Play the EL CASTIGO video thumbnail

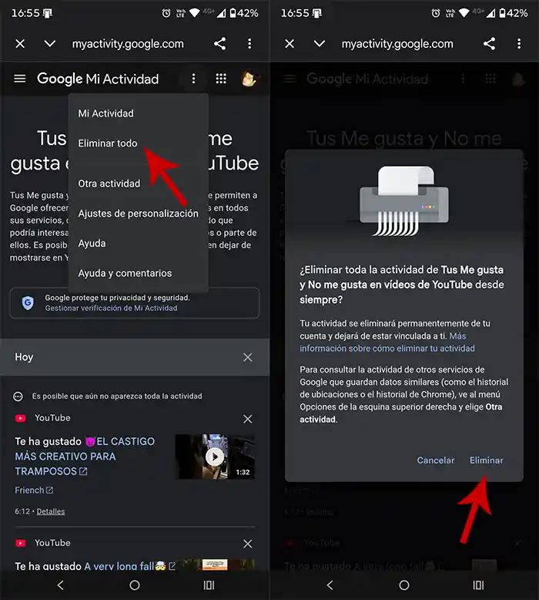(x=215, y=457)
